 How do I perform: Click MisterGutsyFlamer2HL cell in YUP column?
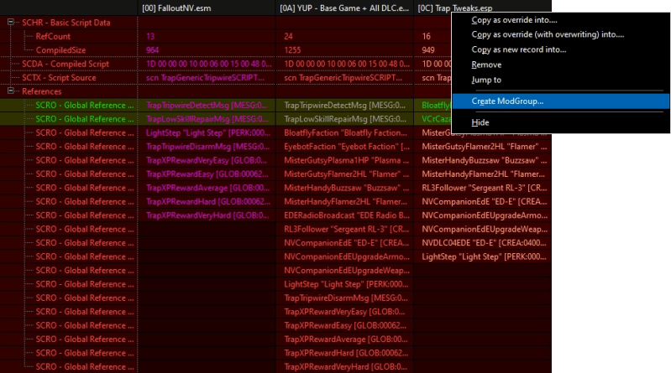[346, 174]
